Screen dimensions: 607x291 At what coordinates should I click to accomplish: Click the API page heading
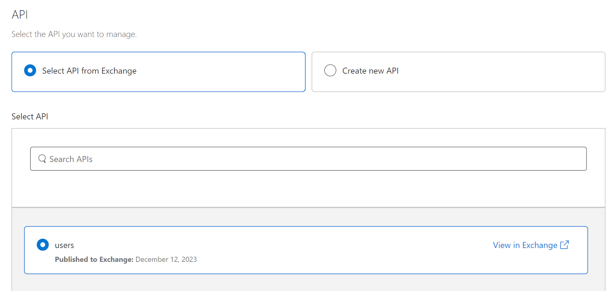20,14
